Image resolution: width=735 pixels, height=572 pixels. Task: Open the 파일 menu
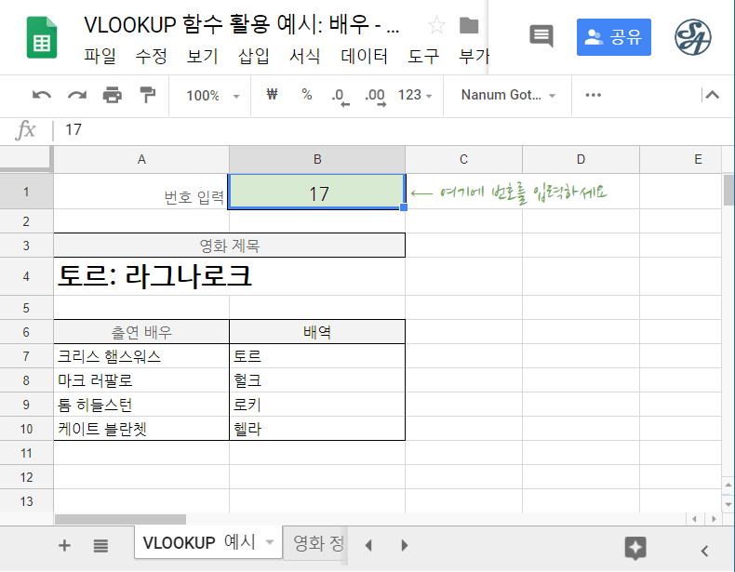[100, 56]
